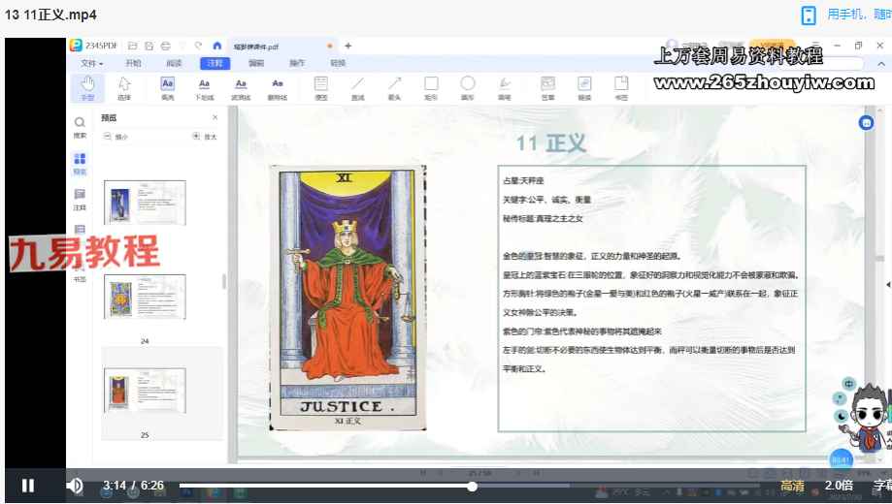Click the thumbnail panel scrollbar handle

223,281
